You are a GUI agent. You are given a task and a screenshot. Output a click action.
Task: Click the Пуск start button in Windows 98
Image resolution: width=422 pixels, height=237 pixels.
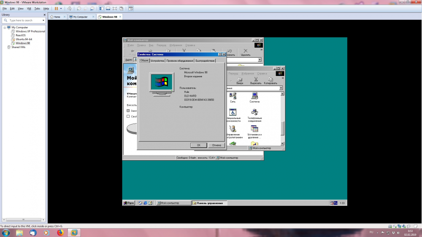click(x=129, y=203)
